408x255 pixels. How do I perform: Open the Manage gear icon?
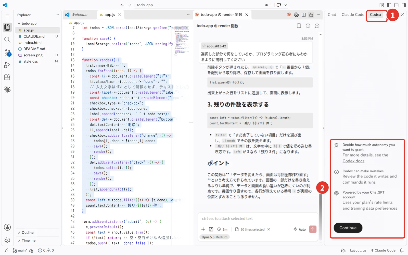7,240
